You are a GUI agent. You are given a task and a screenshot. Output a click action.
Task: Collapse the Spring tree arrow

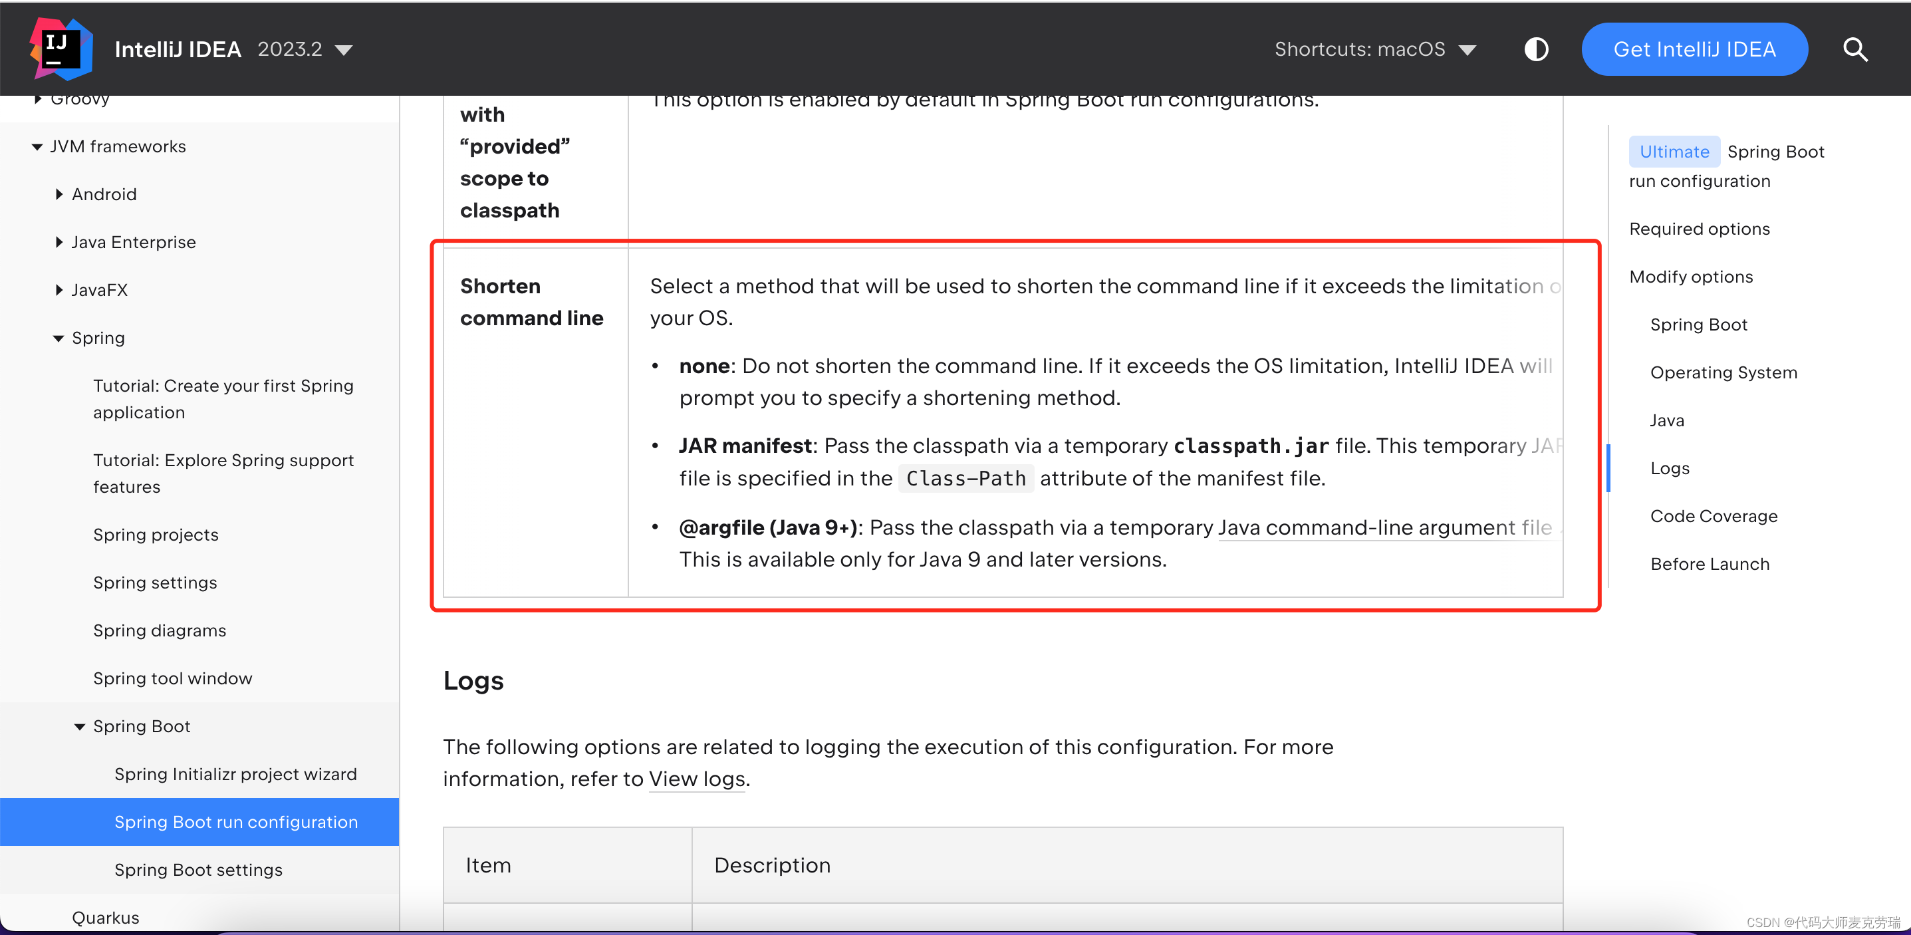coord(59,338)
